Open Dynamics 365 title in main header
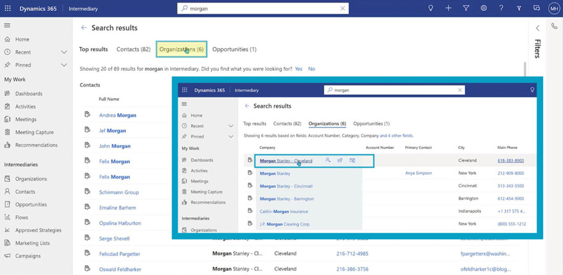Screen dimensions: 563x275 [38, 9]
